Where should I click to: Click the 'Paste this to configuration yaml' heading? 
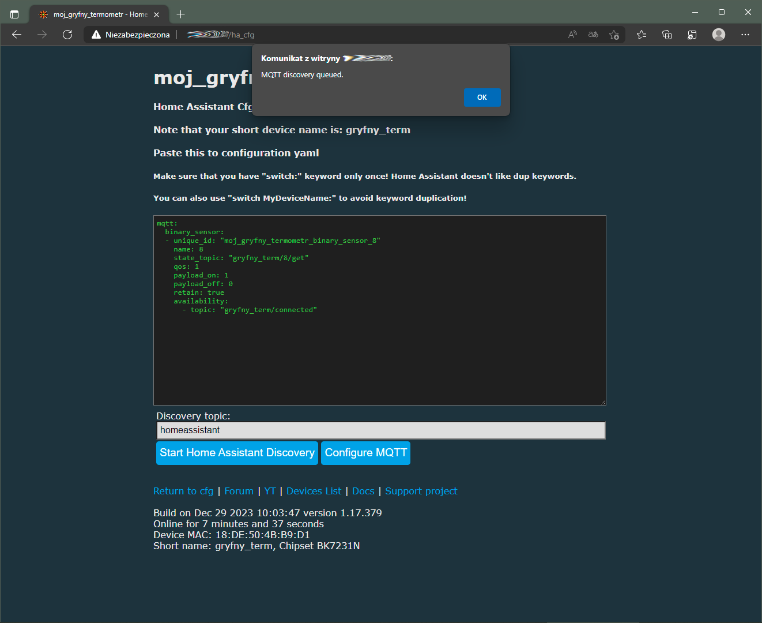(236, 153)
